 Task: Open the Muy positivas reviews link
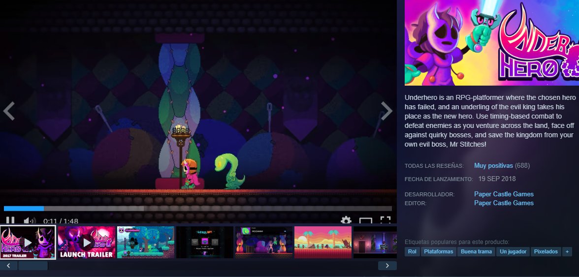(493, 166)
